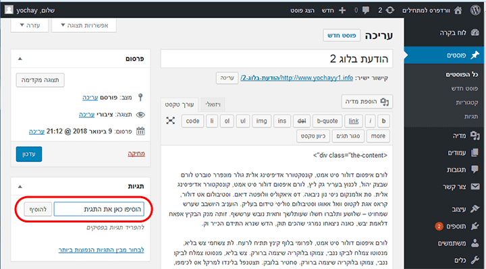The width and height of the screenshot is (486, 269).
Task: Edit the post status link
Action: [x=90, y=98]
